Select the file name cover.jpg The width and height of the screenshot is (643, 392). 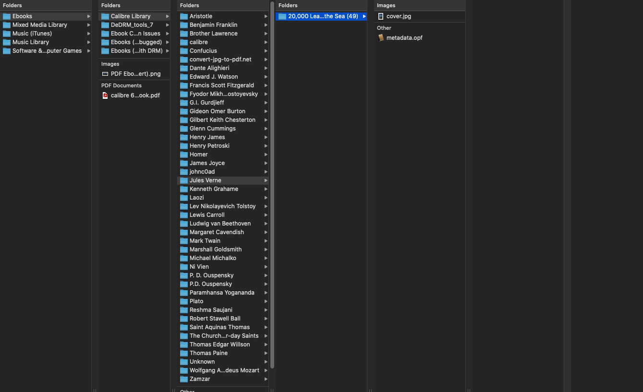click(399, 16)
